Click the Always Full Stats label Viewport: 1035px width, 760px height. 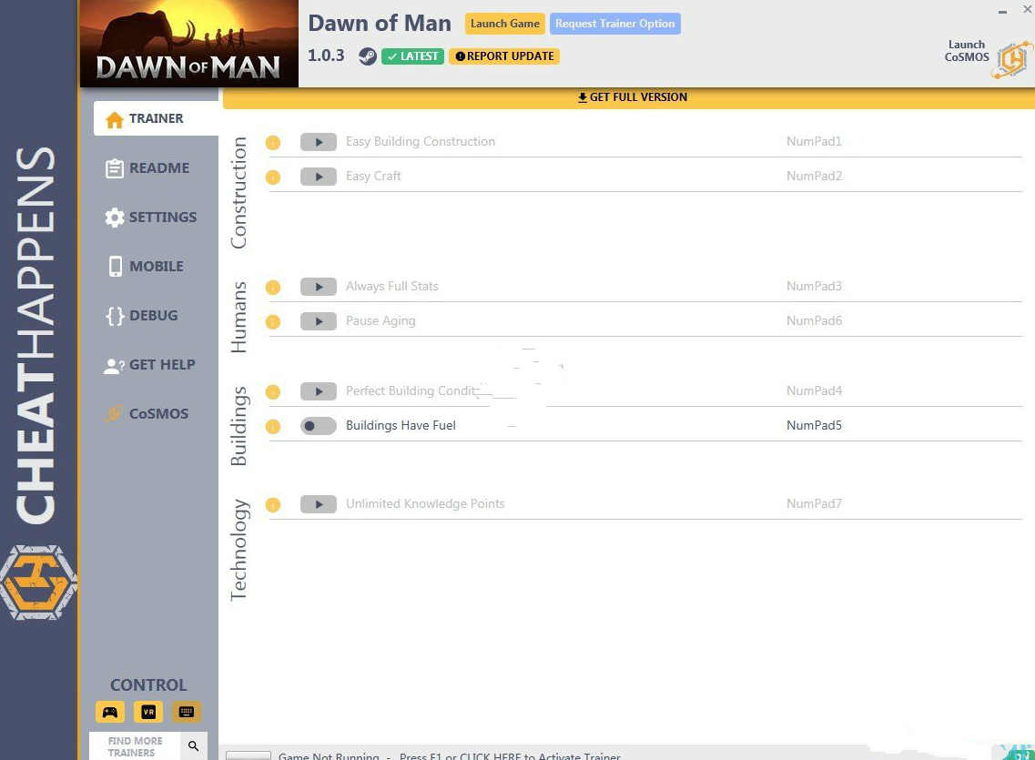(x=392, y=287)
